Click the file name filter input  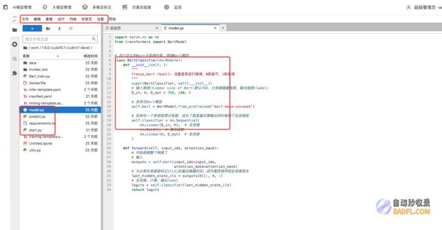pos(60,39)
